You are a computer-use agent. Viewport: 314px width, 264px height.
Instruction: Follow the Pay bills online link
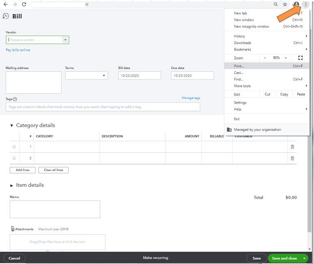click(x=18, y=50)
